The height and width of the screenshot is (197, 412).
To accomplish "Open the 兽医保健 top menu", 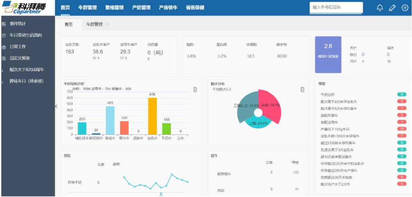I will point(195,8).
